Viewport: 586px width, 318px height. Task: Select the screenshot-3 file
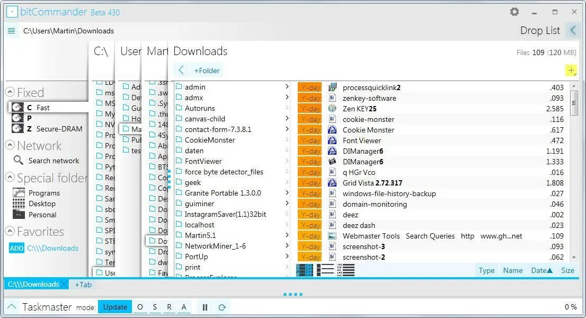[363, 246]
